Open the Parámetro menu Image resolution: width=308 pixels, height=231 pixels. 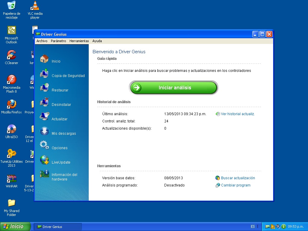[58, 41]
